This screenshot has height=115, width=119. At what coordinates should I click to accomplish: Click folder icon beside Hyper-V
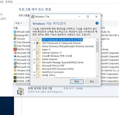[x=40, y=50]
